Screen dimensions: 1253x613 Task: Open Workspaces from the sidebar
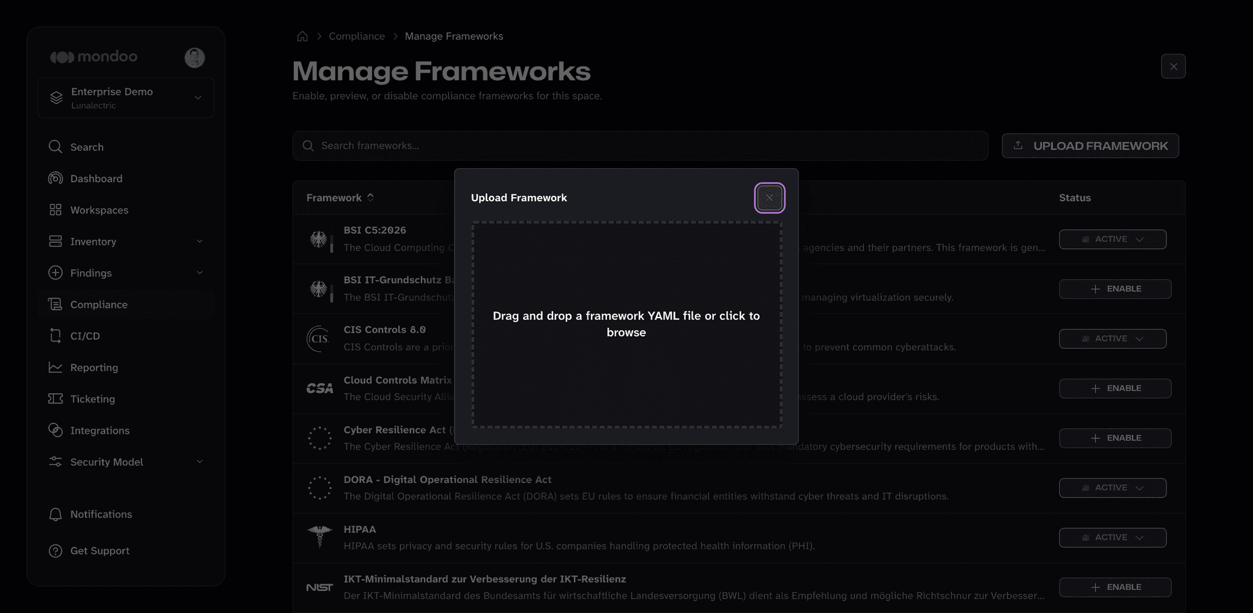[125, 210]
